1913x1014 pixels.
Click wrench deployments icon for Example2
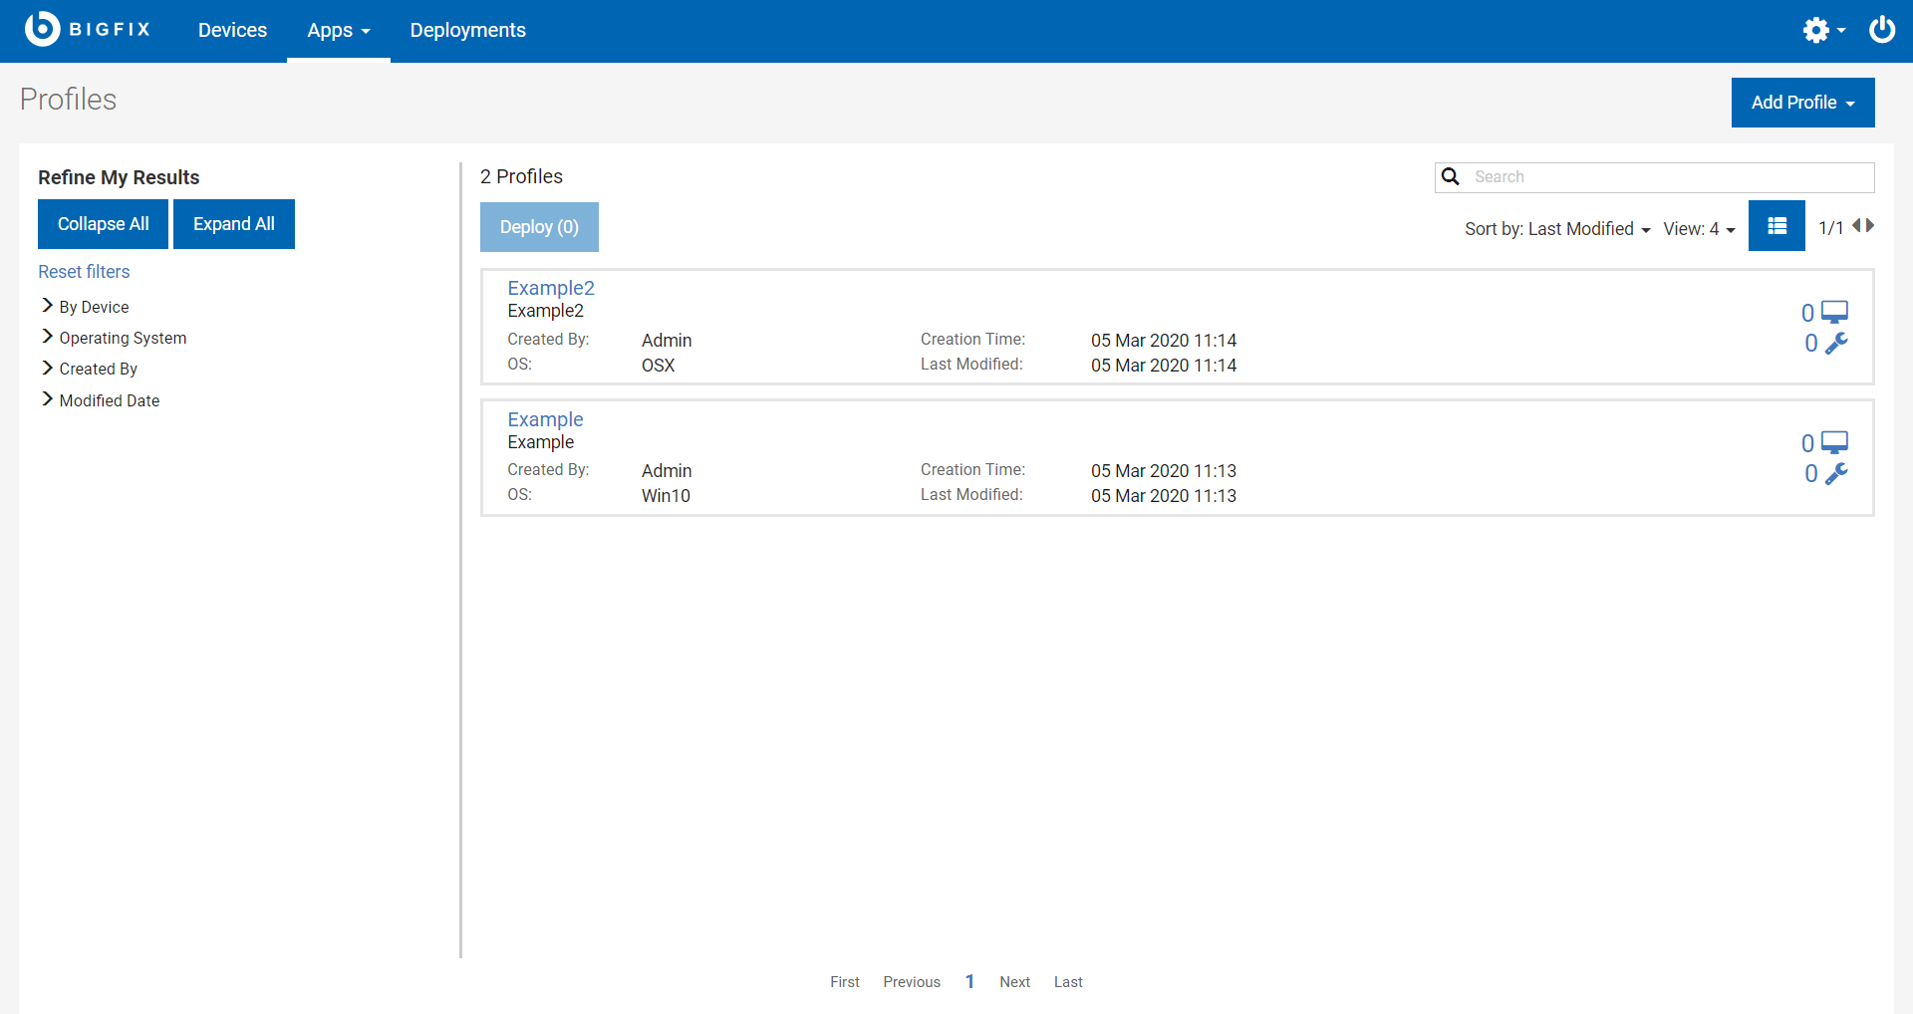(x=1835, y=344)
